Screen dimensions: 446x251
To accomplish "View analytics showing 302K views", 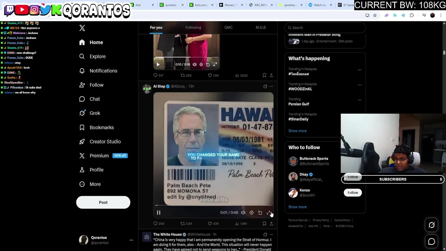I will (241, 75).
